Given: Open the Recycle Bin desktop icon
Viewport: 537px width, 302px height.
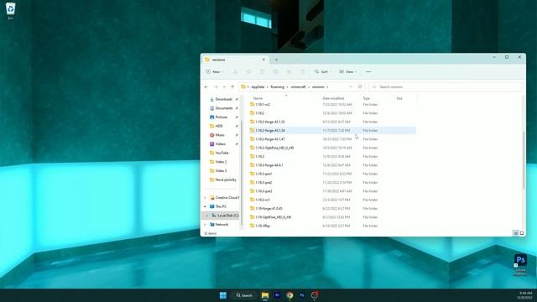Looking at the screenshot, I should click(11, 11).
